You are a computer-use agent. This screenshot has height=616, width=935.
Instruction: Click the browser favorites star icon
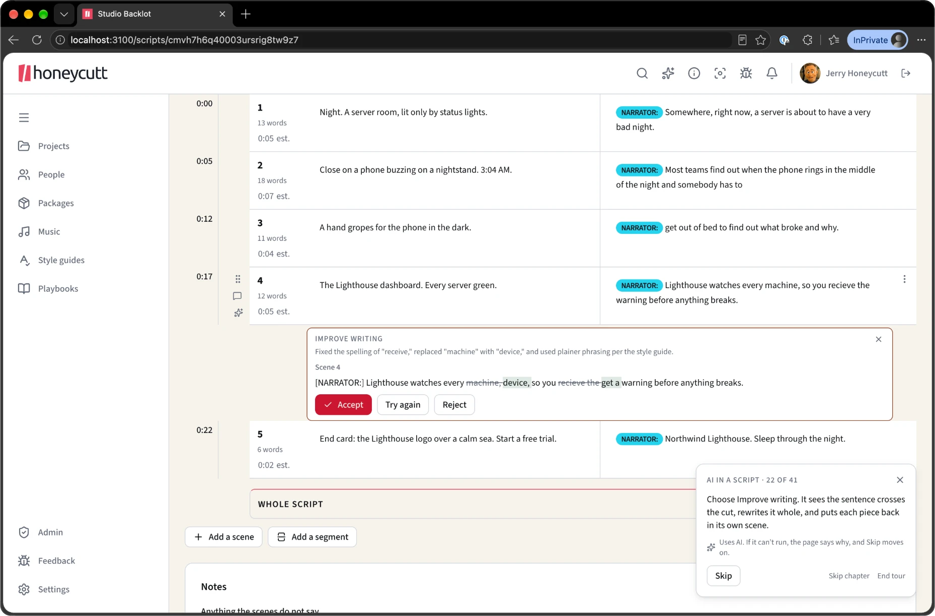pos(760,40)
